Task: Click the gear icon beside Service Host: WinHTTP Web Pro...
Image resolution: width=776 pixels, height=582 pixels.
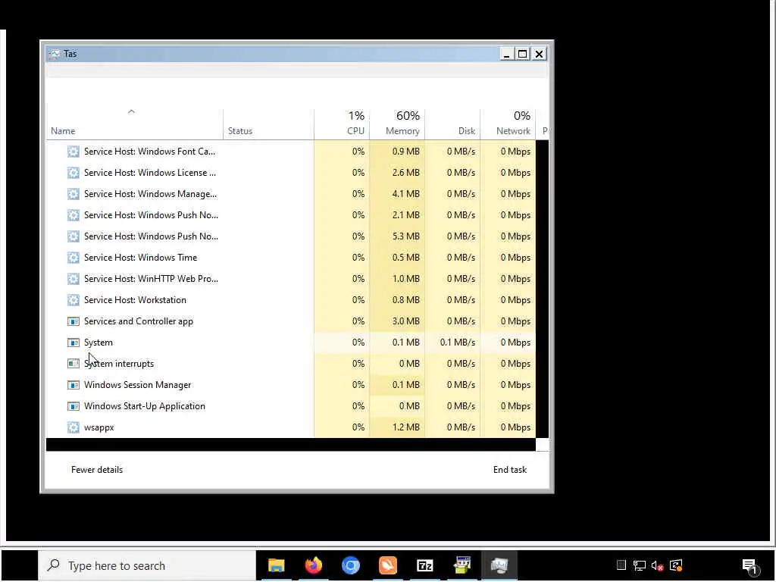Action: (x=74, y=279)
